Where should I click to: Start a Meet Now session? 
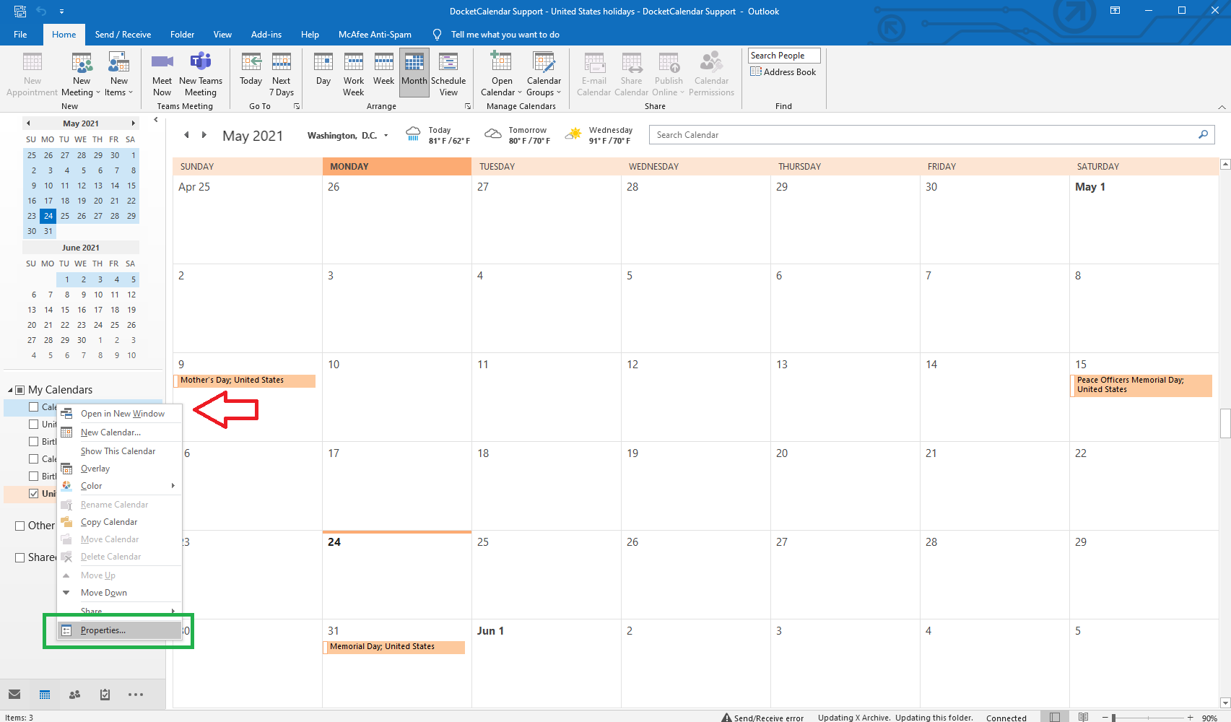[x=162, y=74]
